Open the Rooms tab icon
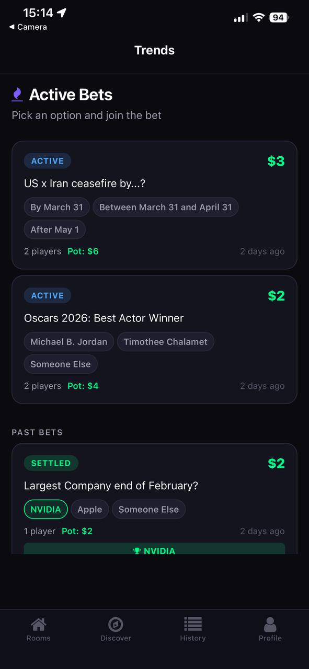309x669 pixels. pyautogui.click(x=38, y=627)
